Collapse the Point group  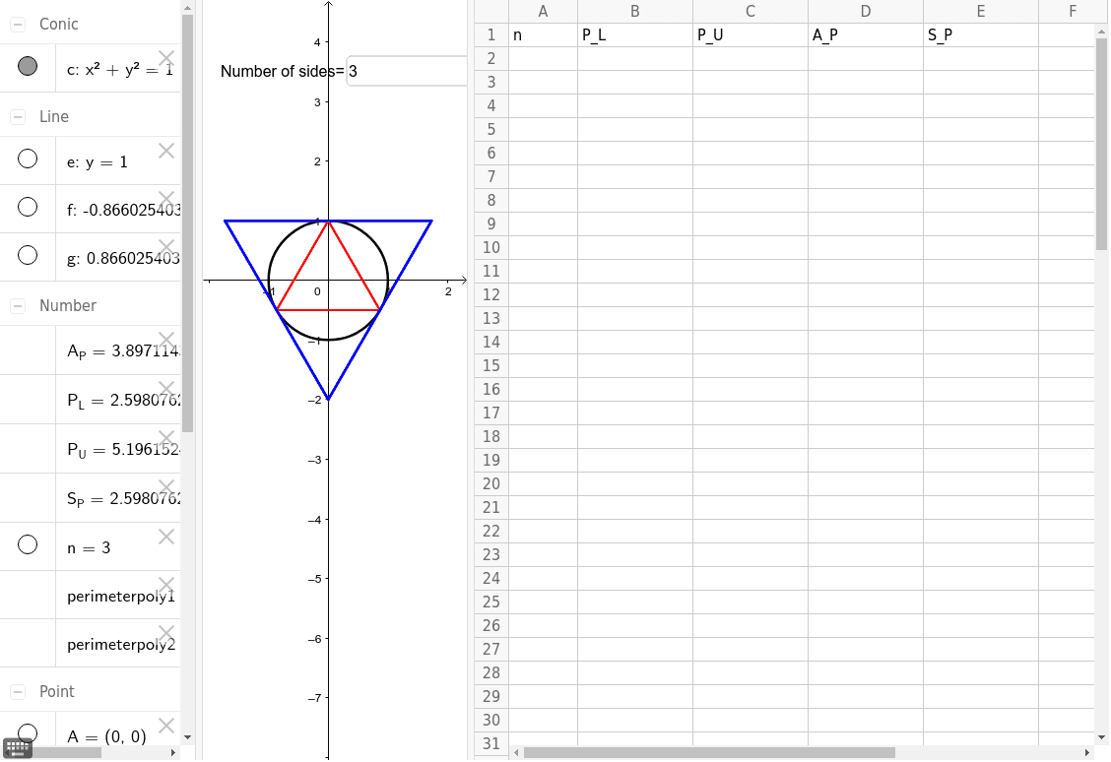(18, 692)
